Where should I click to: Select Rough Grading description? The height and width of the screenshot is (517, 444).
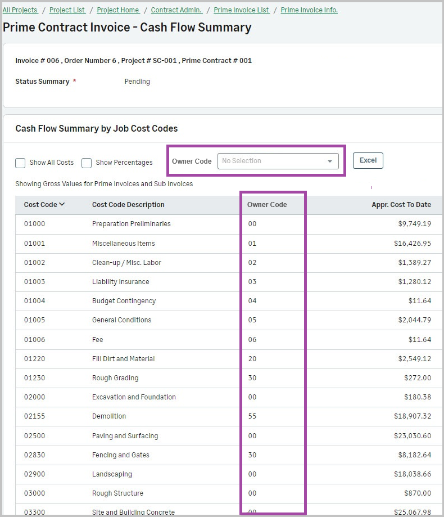115,378
